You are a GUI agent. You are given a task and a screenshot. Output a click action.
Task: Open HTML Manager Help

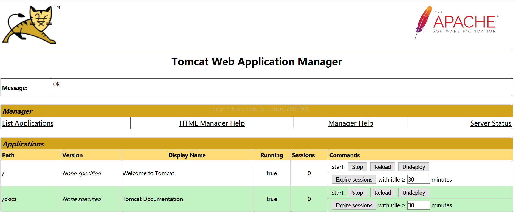pyautogui.click(x=212, y=123)
